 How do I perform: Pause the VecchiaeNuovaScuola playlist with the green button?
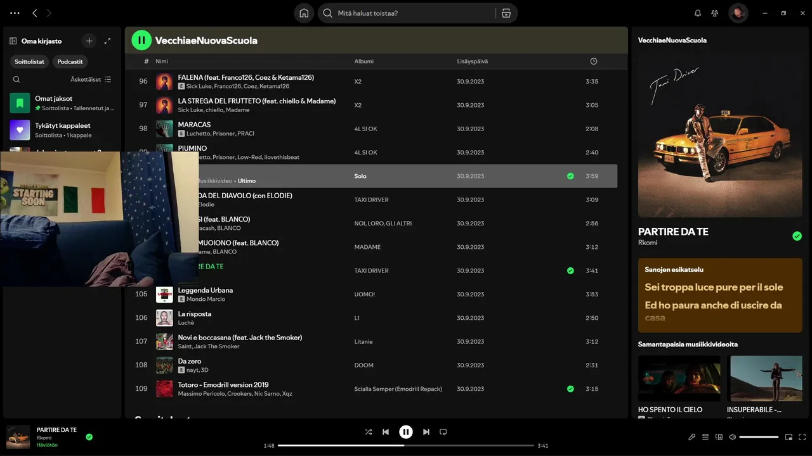141,40
